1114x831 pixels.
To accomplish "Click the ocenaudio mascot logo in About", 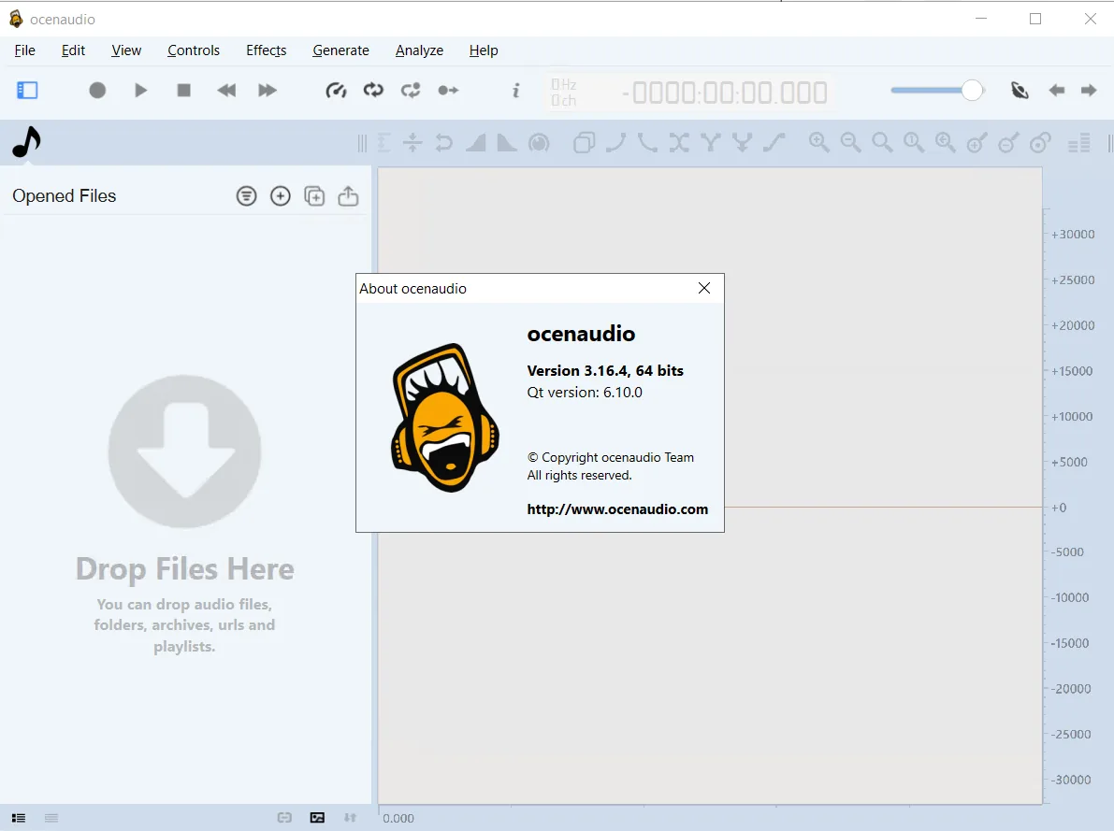I will 445,418.
